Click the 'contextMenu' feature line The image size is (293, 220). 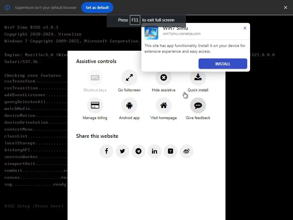36,129
